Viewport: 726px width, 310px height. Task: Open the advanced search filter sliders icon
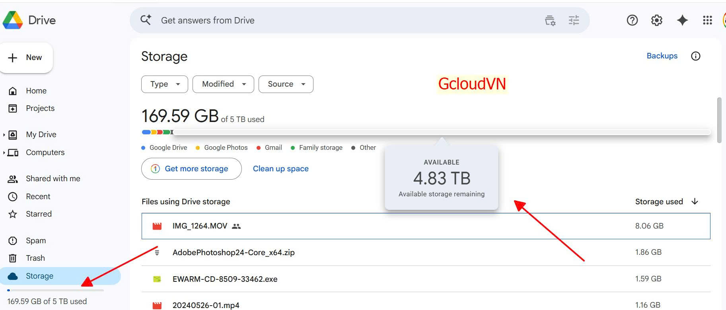coord(574,20)
